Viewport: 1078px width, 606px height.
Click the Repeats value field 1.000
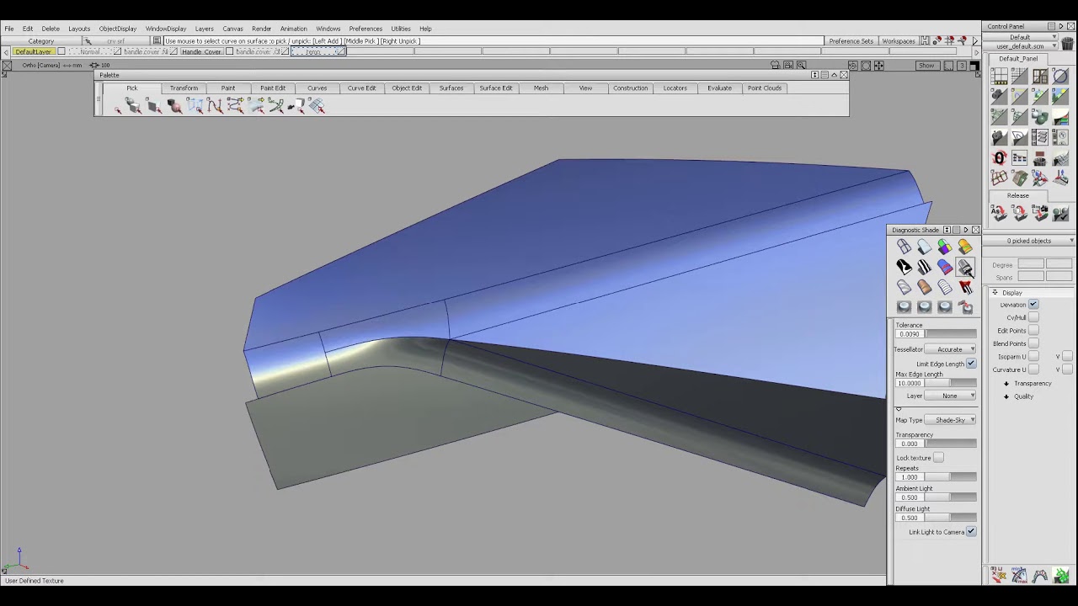coord(910,477)
